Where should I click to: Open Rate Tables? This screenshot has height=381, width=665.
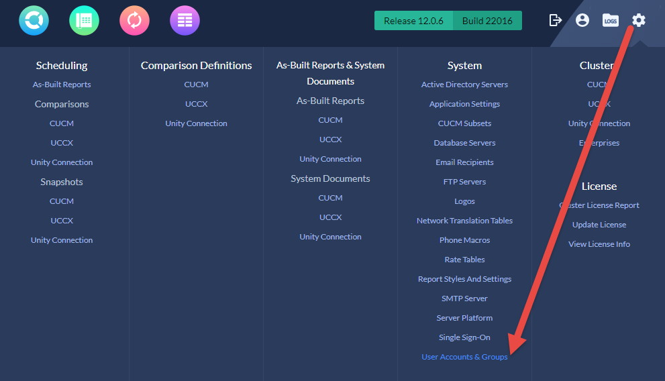click(464, 260)
